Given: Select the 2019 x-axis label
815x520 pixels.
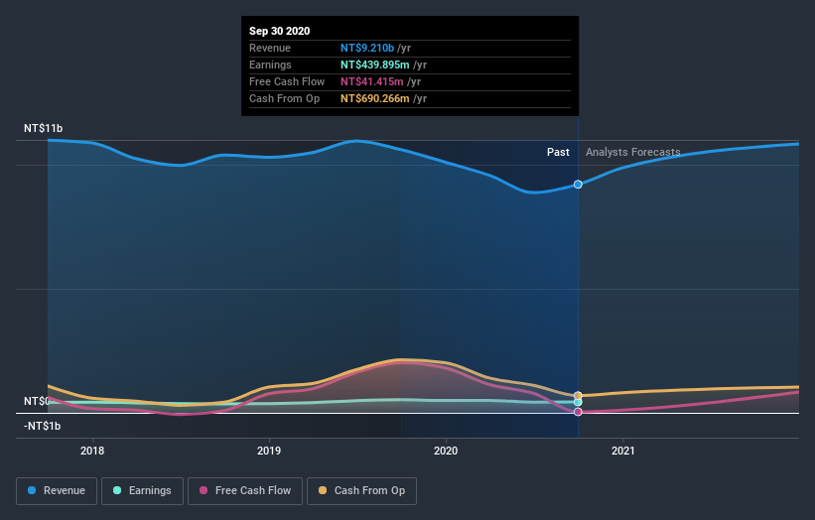Looking at the screenshot, I should pos(269,451).
